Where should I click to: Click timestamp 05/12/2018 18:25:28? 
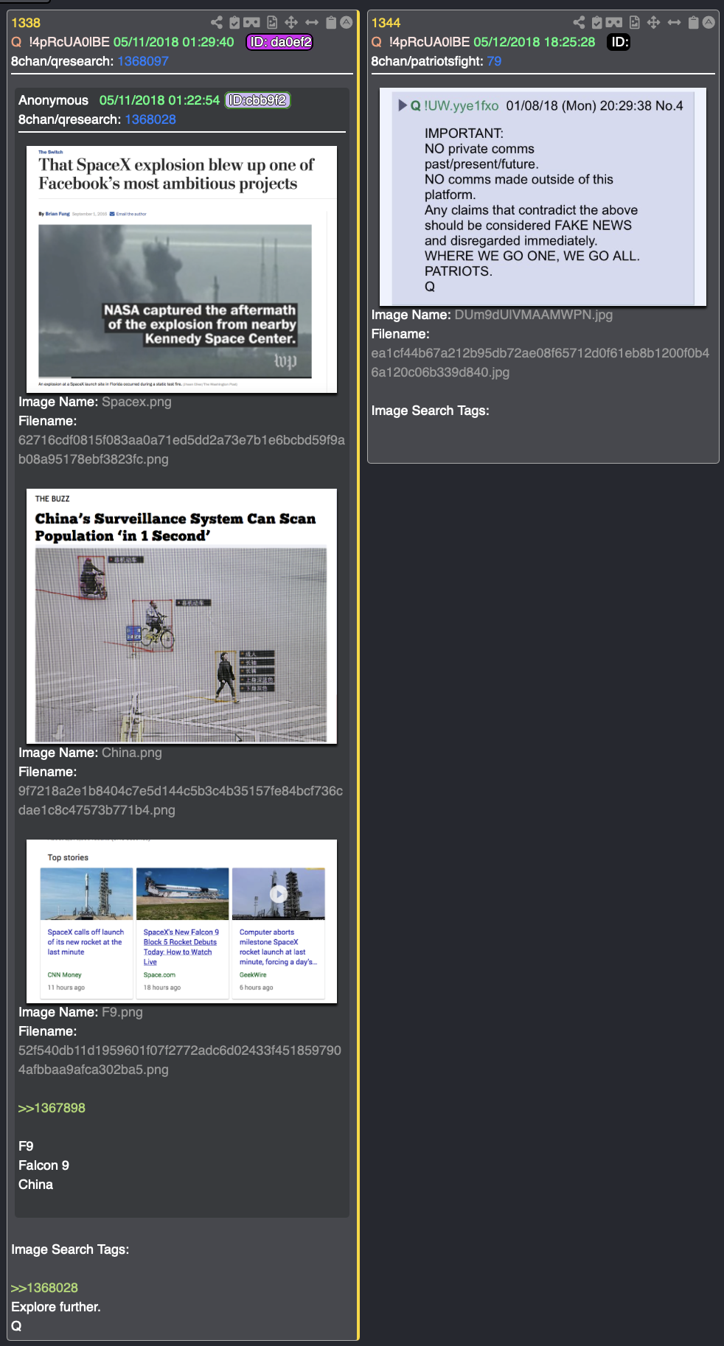point(535,42)
